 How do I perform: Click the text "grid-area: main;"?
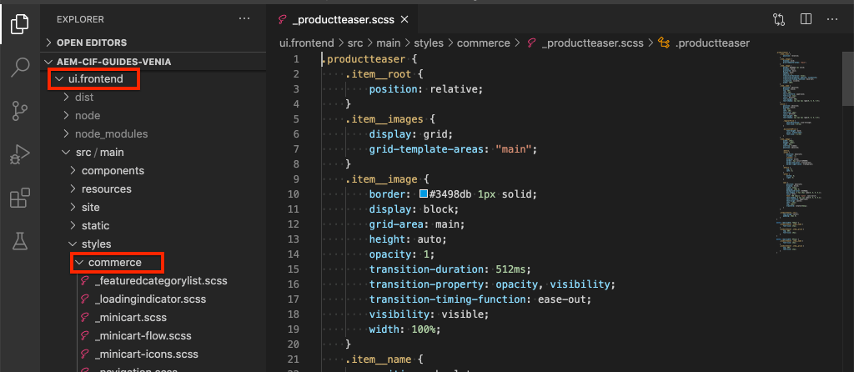pyautogui.click(x=417, y=224)
